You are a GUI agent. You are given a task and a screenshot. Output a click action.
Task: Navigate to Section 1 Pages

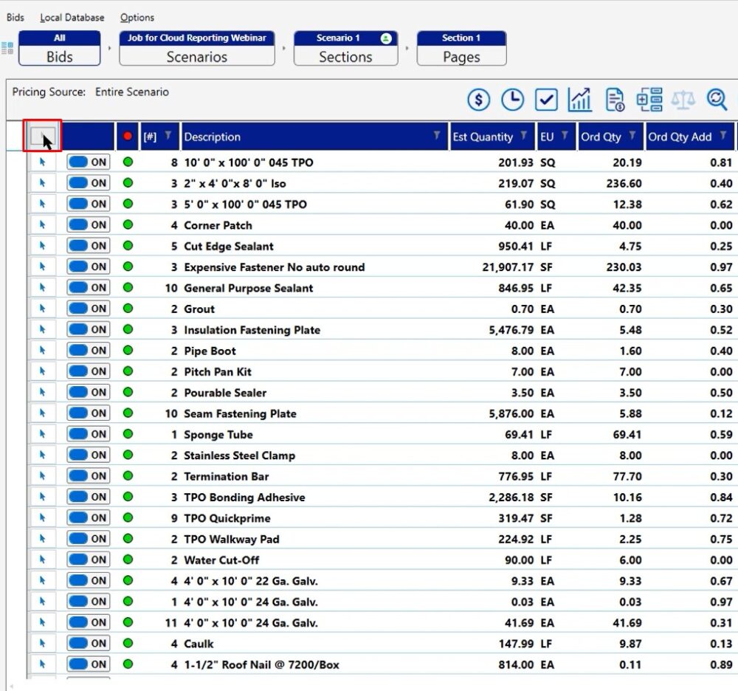pos(461,57)
